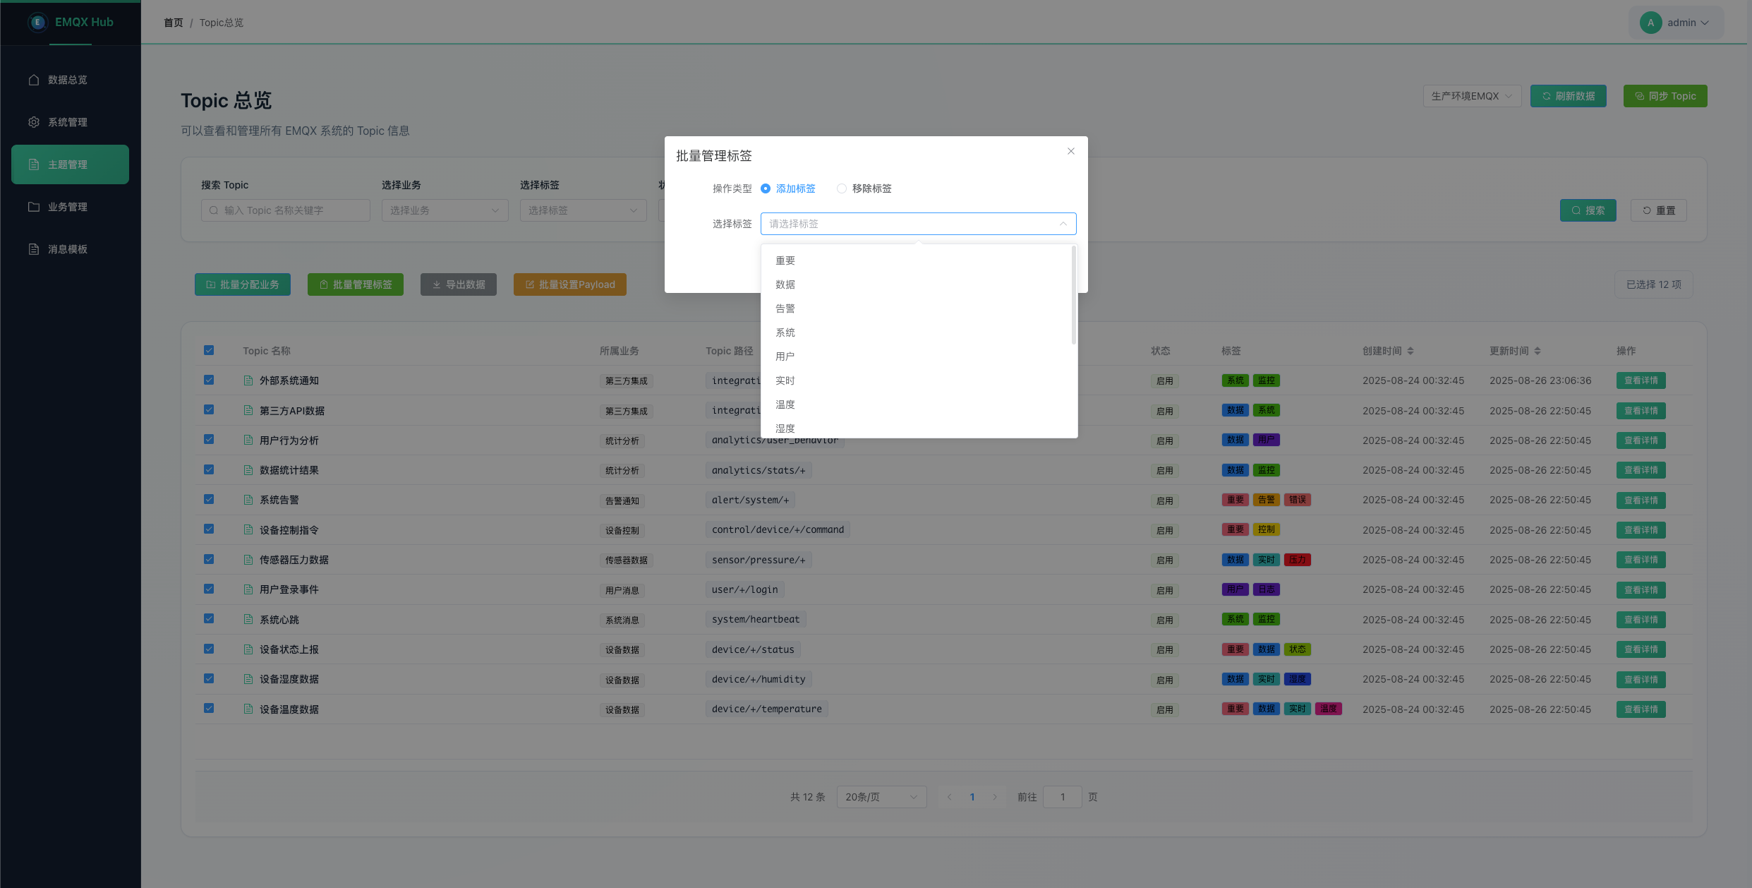Choose 实时 from the tag list
This screenshot has width=1752, height=888.
tap(785, 380)
